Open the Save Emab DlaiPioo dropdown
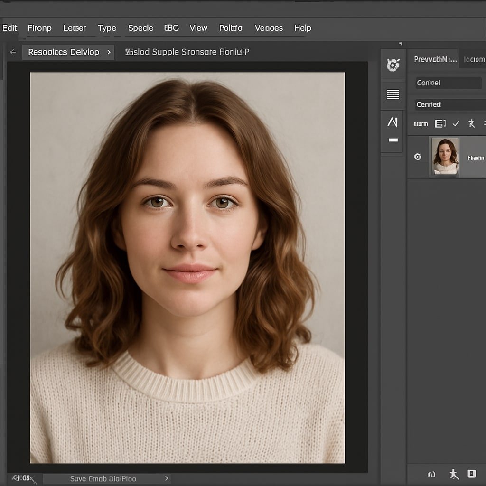The height and width of the screenshot is (486, 486). [107, 478]
